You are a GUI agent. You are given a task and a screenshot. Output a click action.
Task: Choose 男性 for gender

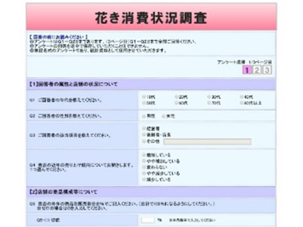tap(144, 116)
